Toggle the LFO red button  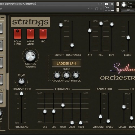pyautogui.click(x=43, y=34)
